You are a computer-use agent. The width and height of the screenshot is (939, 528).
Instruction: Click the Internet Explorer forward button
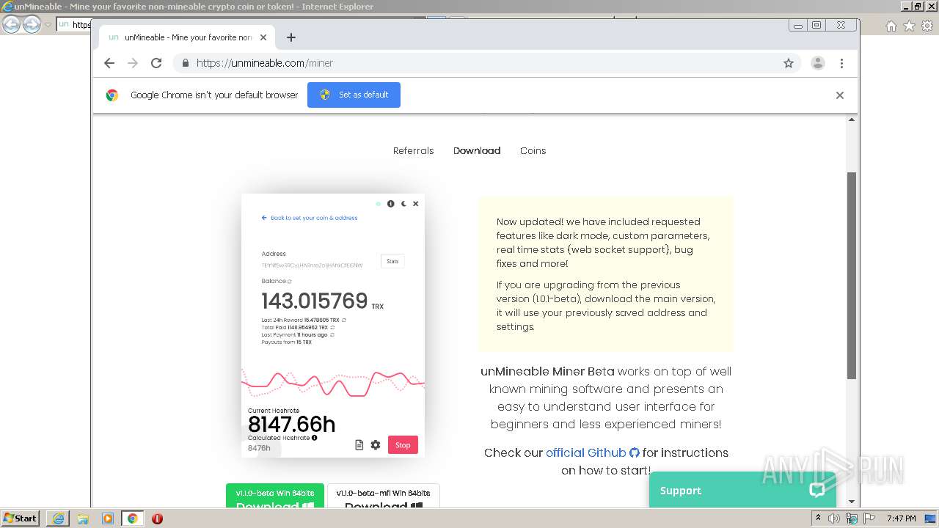(x=32, y=25)
